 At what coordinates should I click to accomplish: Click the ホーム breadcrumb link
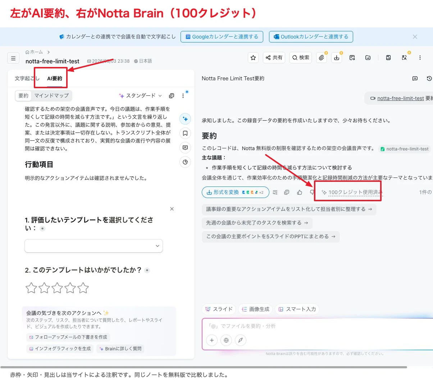(x=34, y=52)
